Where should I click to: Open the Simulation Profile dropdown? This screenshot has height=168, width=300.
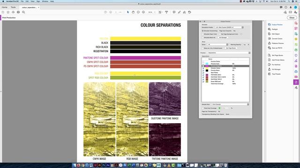(x=229, y=28)
